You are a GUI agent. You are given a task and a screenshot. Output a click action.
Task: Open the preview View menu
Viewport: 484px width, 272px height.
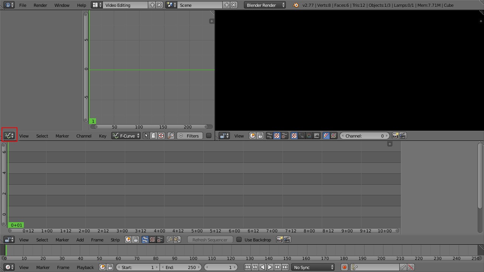point(239,136)
